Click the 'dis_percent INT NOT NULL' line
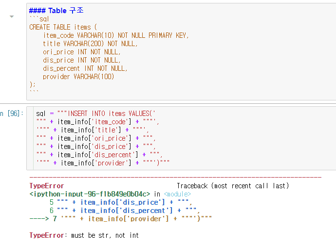Screen dimensions: 336x246 [x=85, y=68]
